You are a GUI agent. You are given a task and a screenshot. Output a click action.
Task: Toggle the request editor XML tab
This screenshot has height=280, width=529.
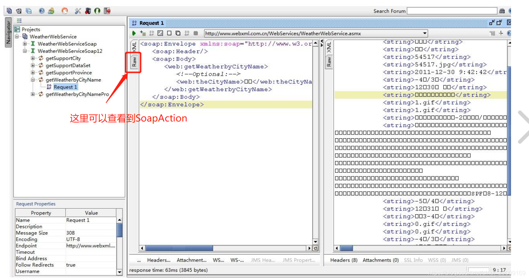[134, 47]
